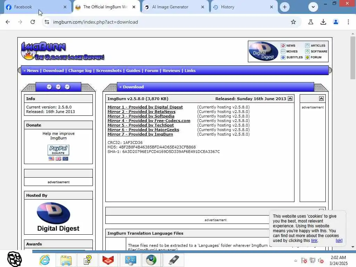Click the address bar URL field

point(168,22)
